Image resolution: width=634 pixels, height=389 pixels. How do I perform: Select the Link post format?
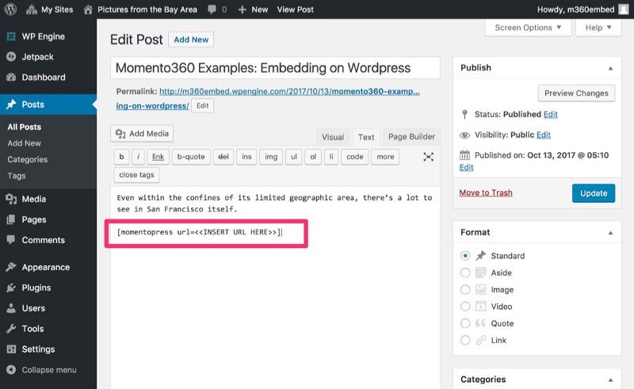coord(465,340)
